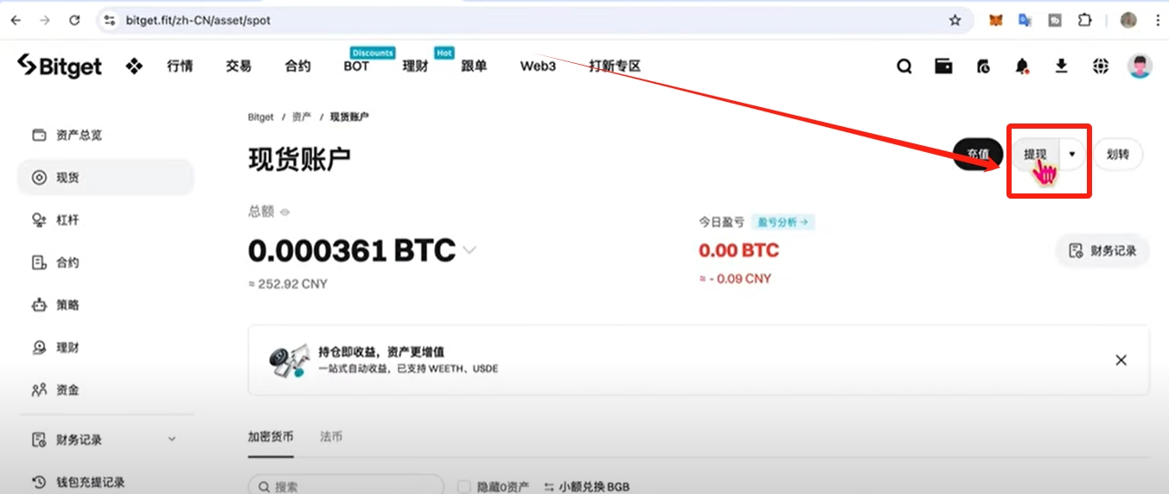Screen dimensions: 1169x494
Task: Expand the BTC currency unit dropdown chevron
Action: [470, 250]
